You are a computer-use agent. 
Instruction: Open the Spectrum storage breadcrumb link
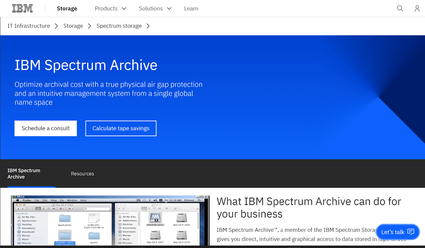119,26
